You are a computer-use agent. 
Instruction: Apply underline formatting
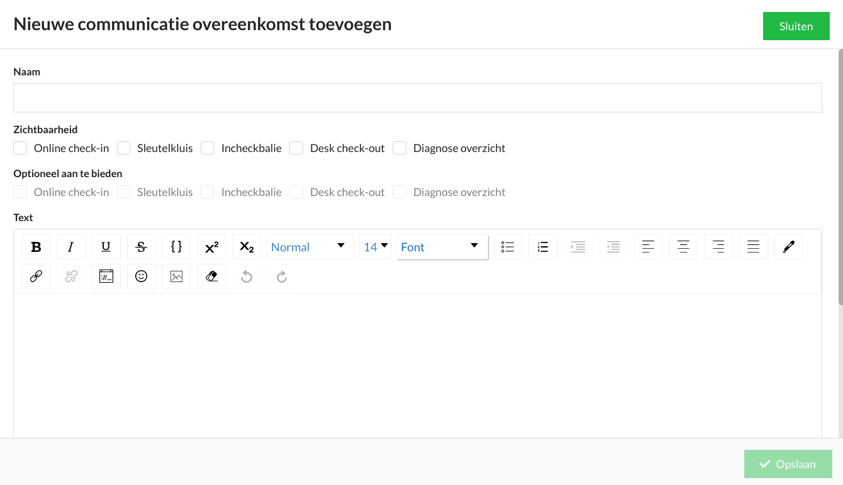106,247
